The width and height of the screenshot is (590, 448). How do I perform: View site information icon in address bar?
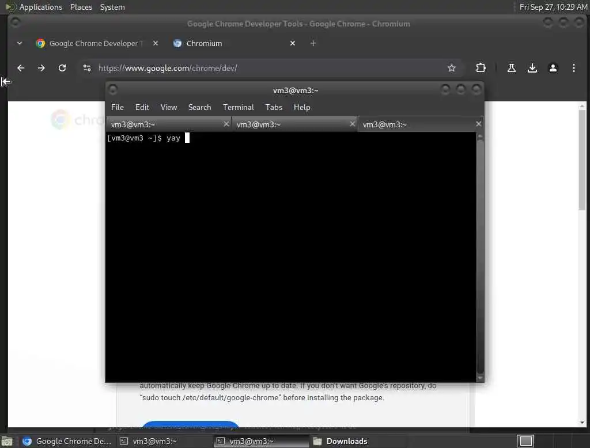[87, 68]
